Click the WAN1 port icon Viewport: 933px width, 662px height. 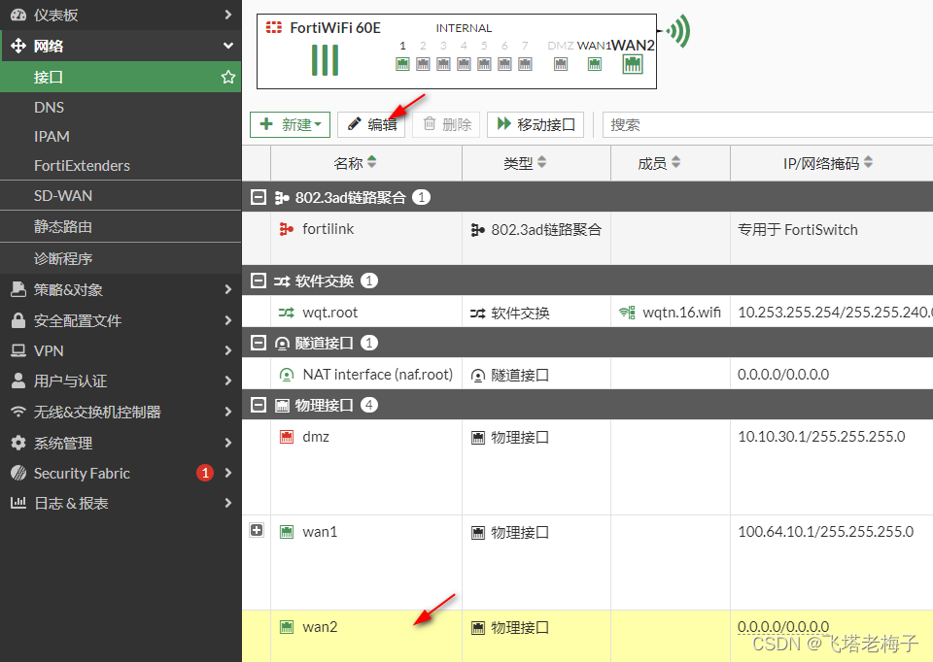595,64
